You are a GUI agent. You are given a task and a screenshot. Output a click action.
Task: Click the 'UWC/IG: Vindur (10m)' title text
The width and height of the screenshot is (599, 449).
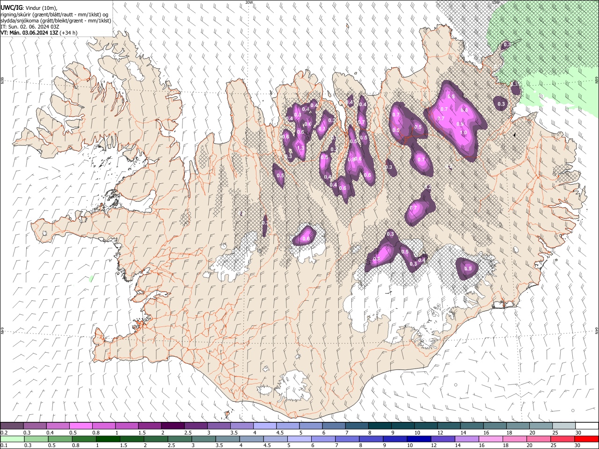(x=29, y=7)
